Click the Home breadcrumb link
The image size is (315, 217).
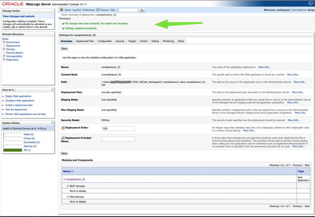coord(64,15)
